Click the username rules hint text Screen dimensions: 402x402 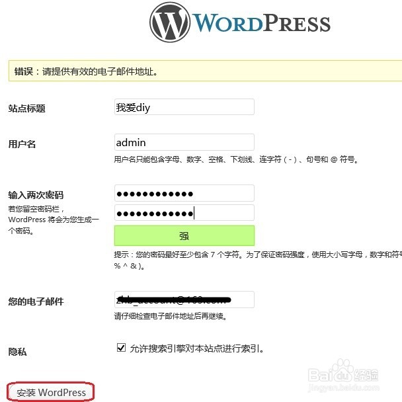tap(236, 159)
